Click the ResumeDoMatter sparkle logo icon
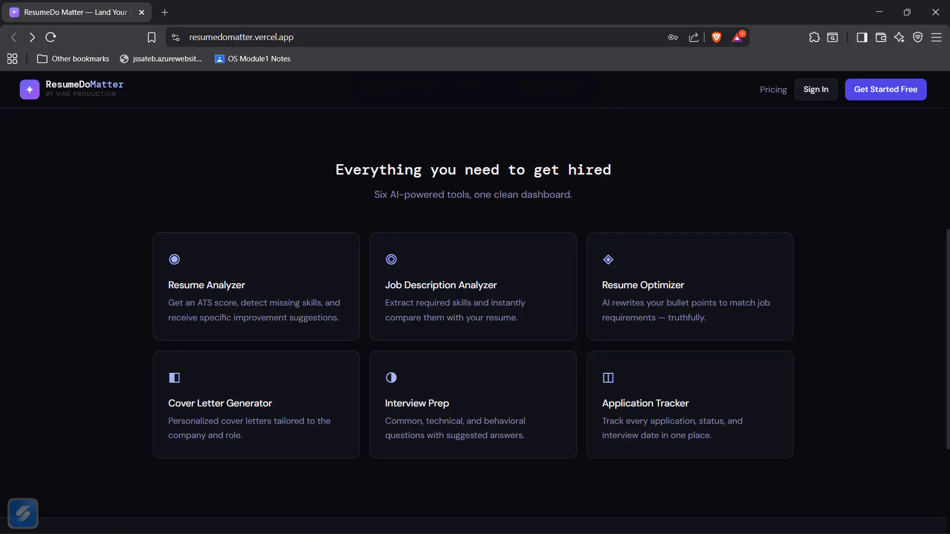 (30, 89)
